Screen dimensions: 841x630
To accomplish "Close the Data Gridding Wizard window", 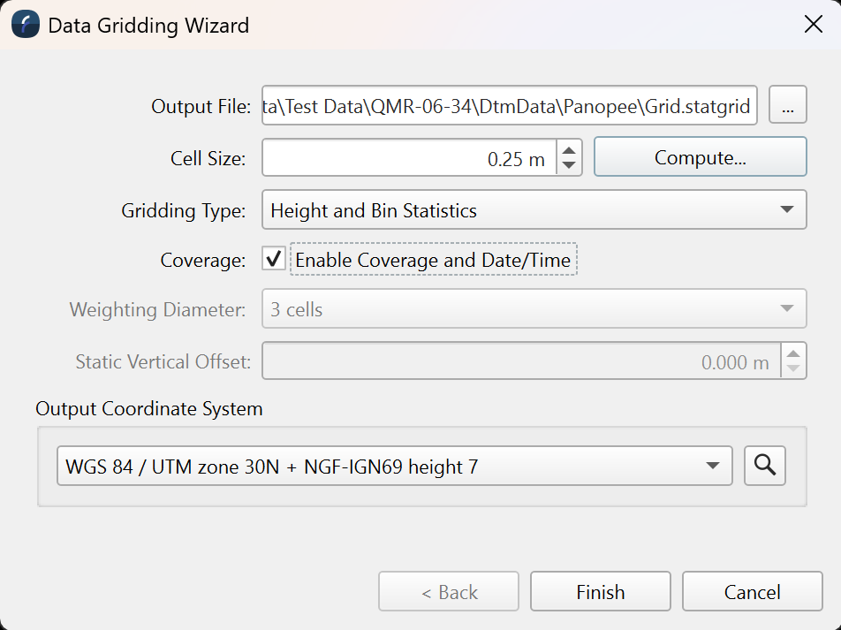I will click(x=814, y=25).
